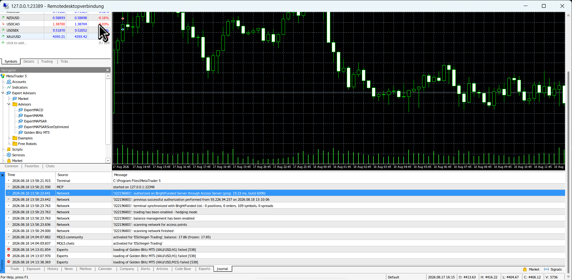Click the Advisors folder icon
This screenshot has height=280, width=572.
(x=15, y=104)
